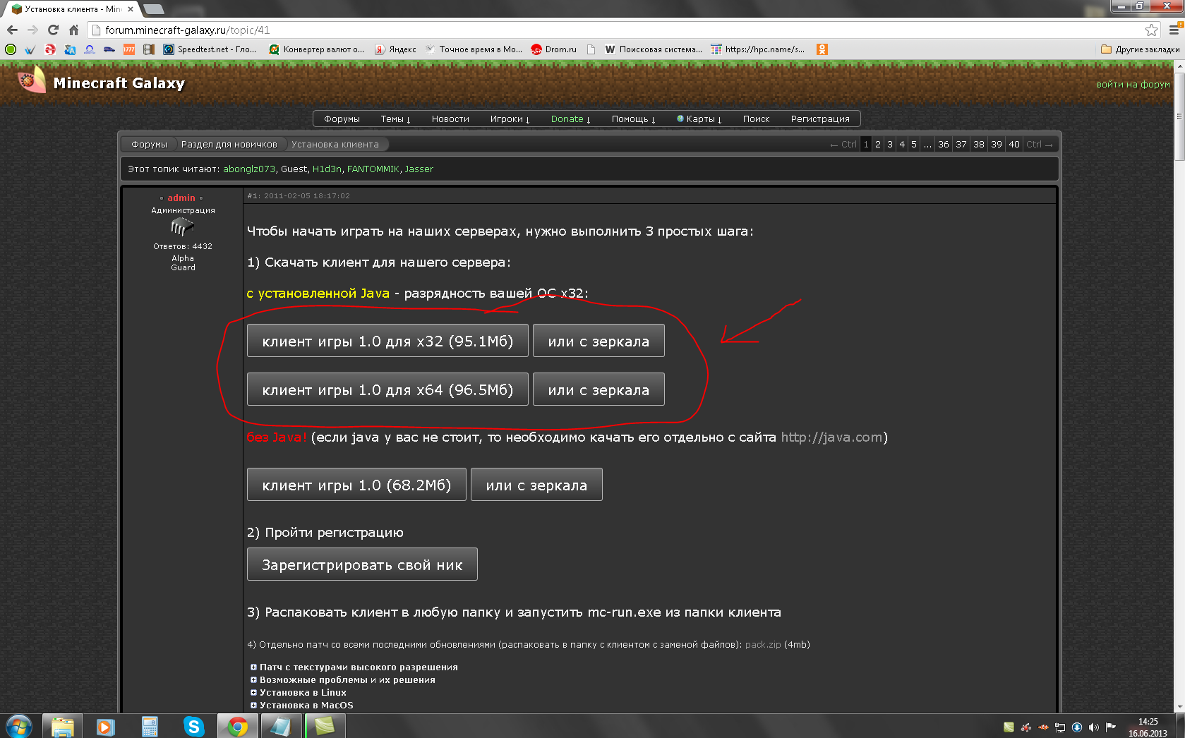Open Регистрация menu item
The width and height of the screenshot is (1185, 738).
[x=820, y=119]
